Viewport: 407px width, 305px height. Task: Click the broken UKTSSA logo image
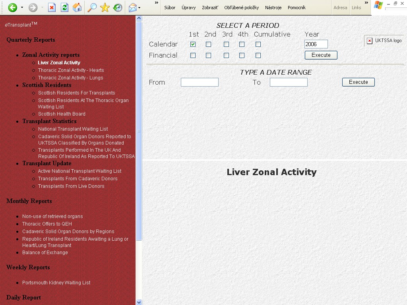385,41
